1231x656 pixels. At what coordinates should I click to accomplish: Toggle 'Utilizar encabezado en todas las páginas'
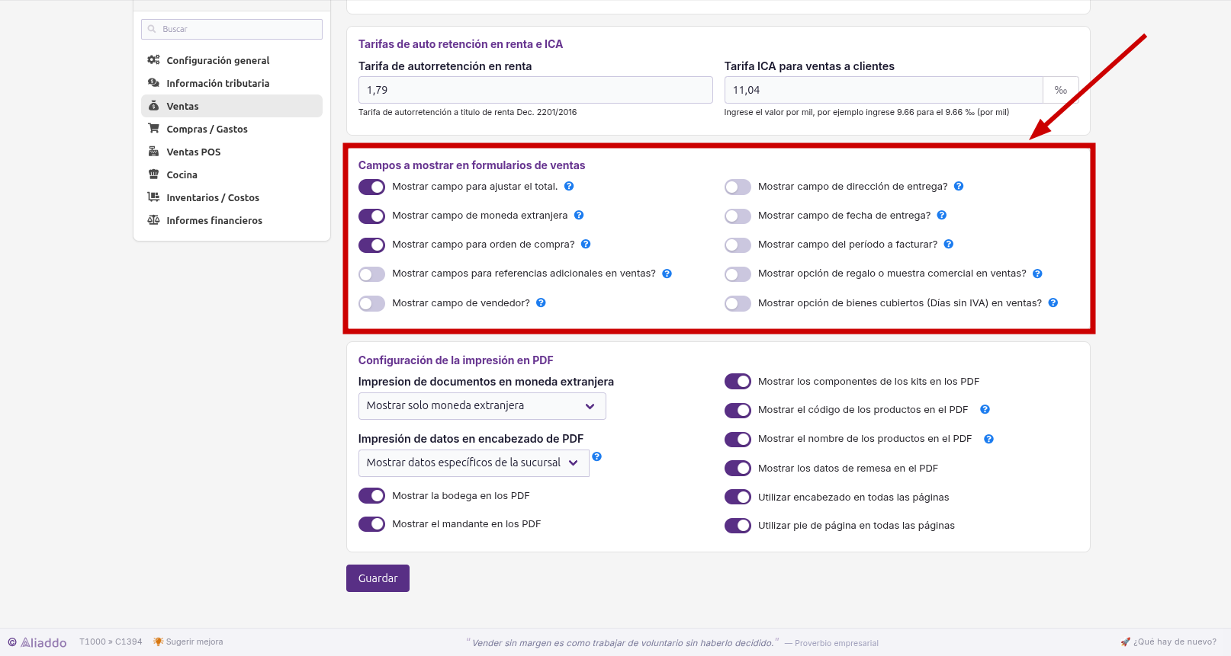tap(738, 498)
